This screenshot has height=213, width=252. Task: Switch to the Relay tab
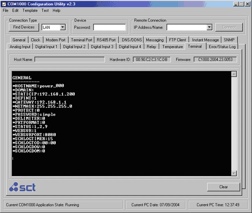click(151, 47)
